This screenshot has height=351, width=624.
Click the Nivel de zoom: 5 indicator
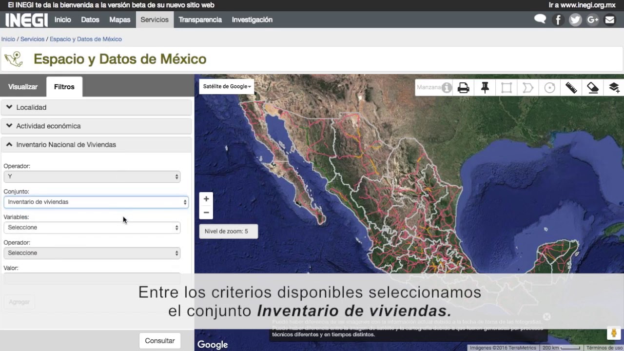point(228,231)
